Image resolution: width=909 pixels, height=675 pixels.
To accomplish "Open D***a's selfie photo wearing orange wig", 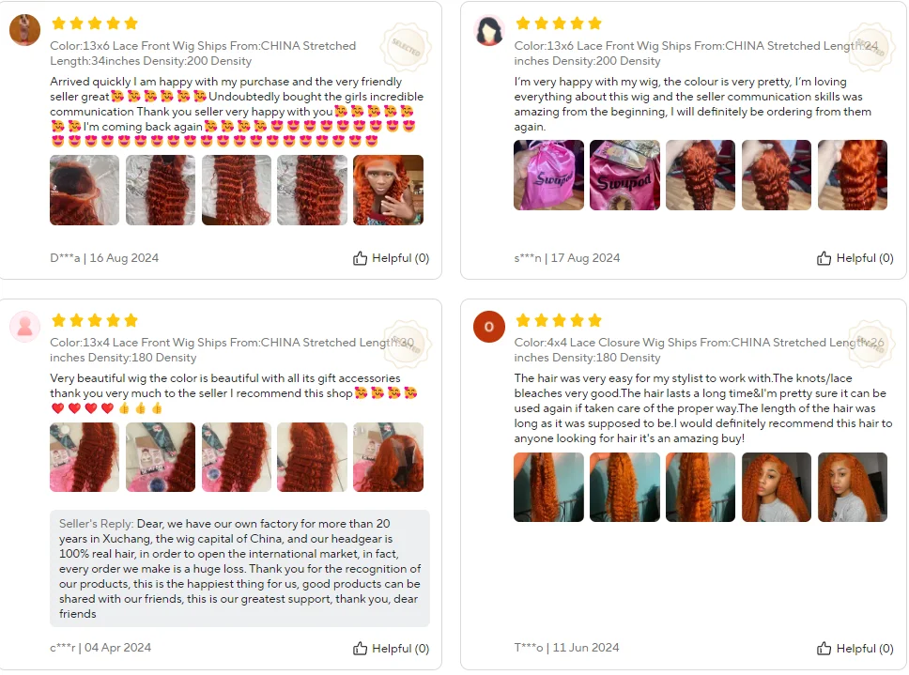I will 389,190.
